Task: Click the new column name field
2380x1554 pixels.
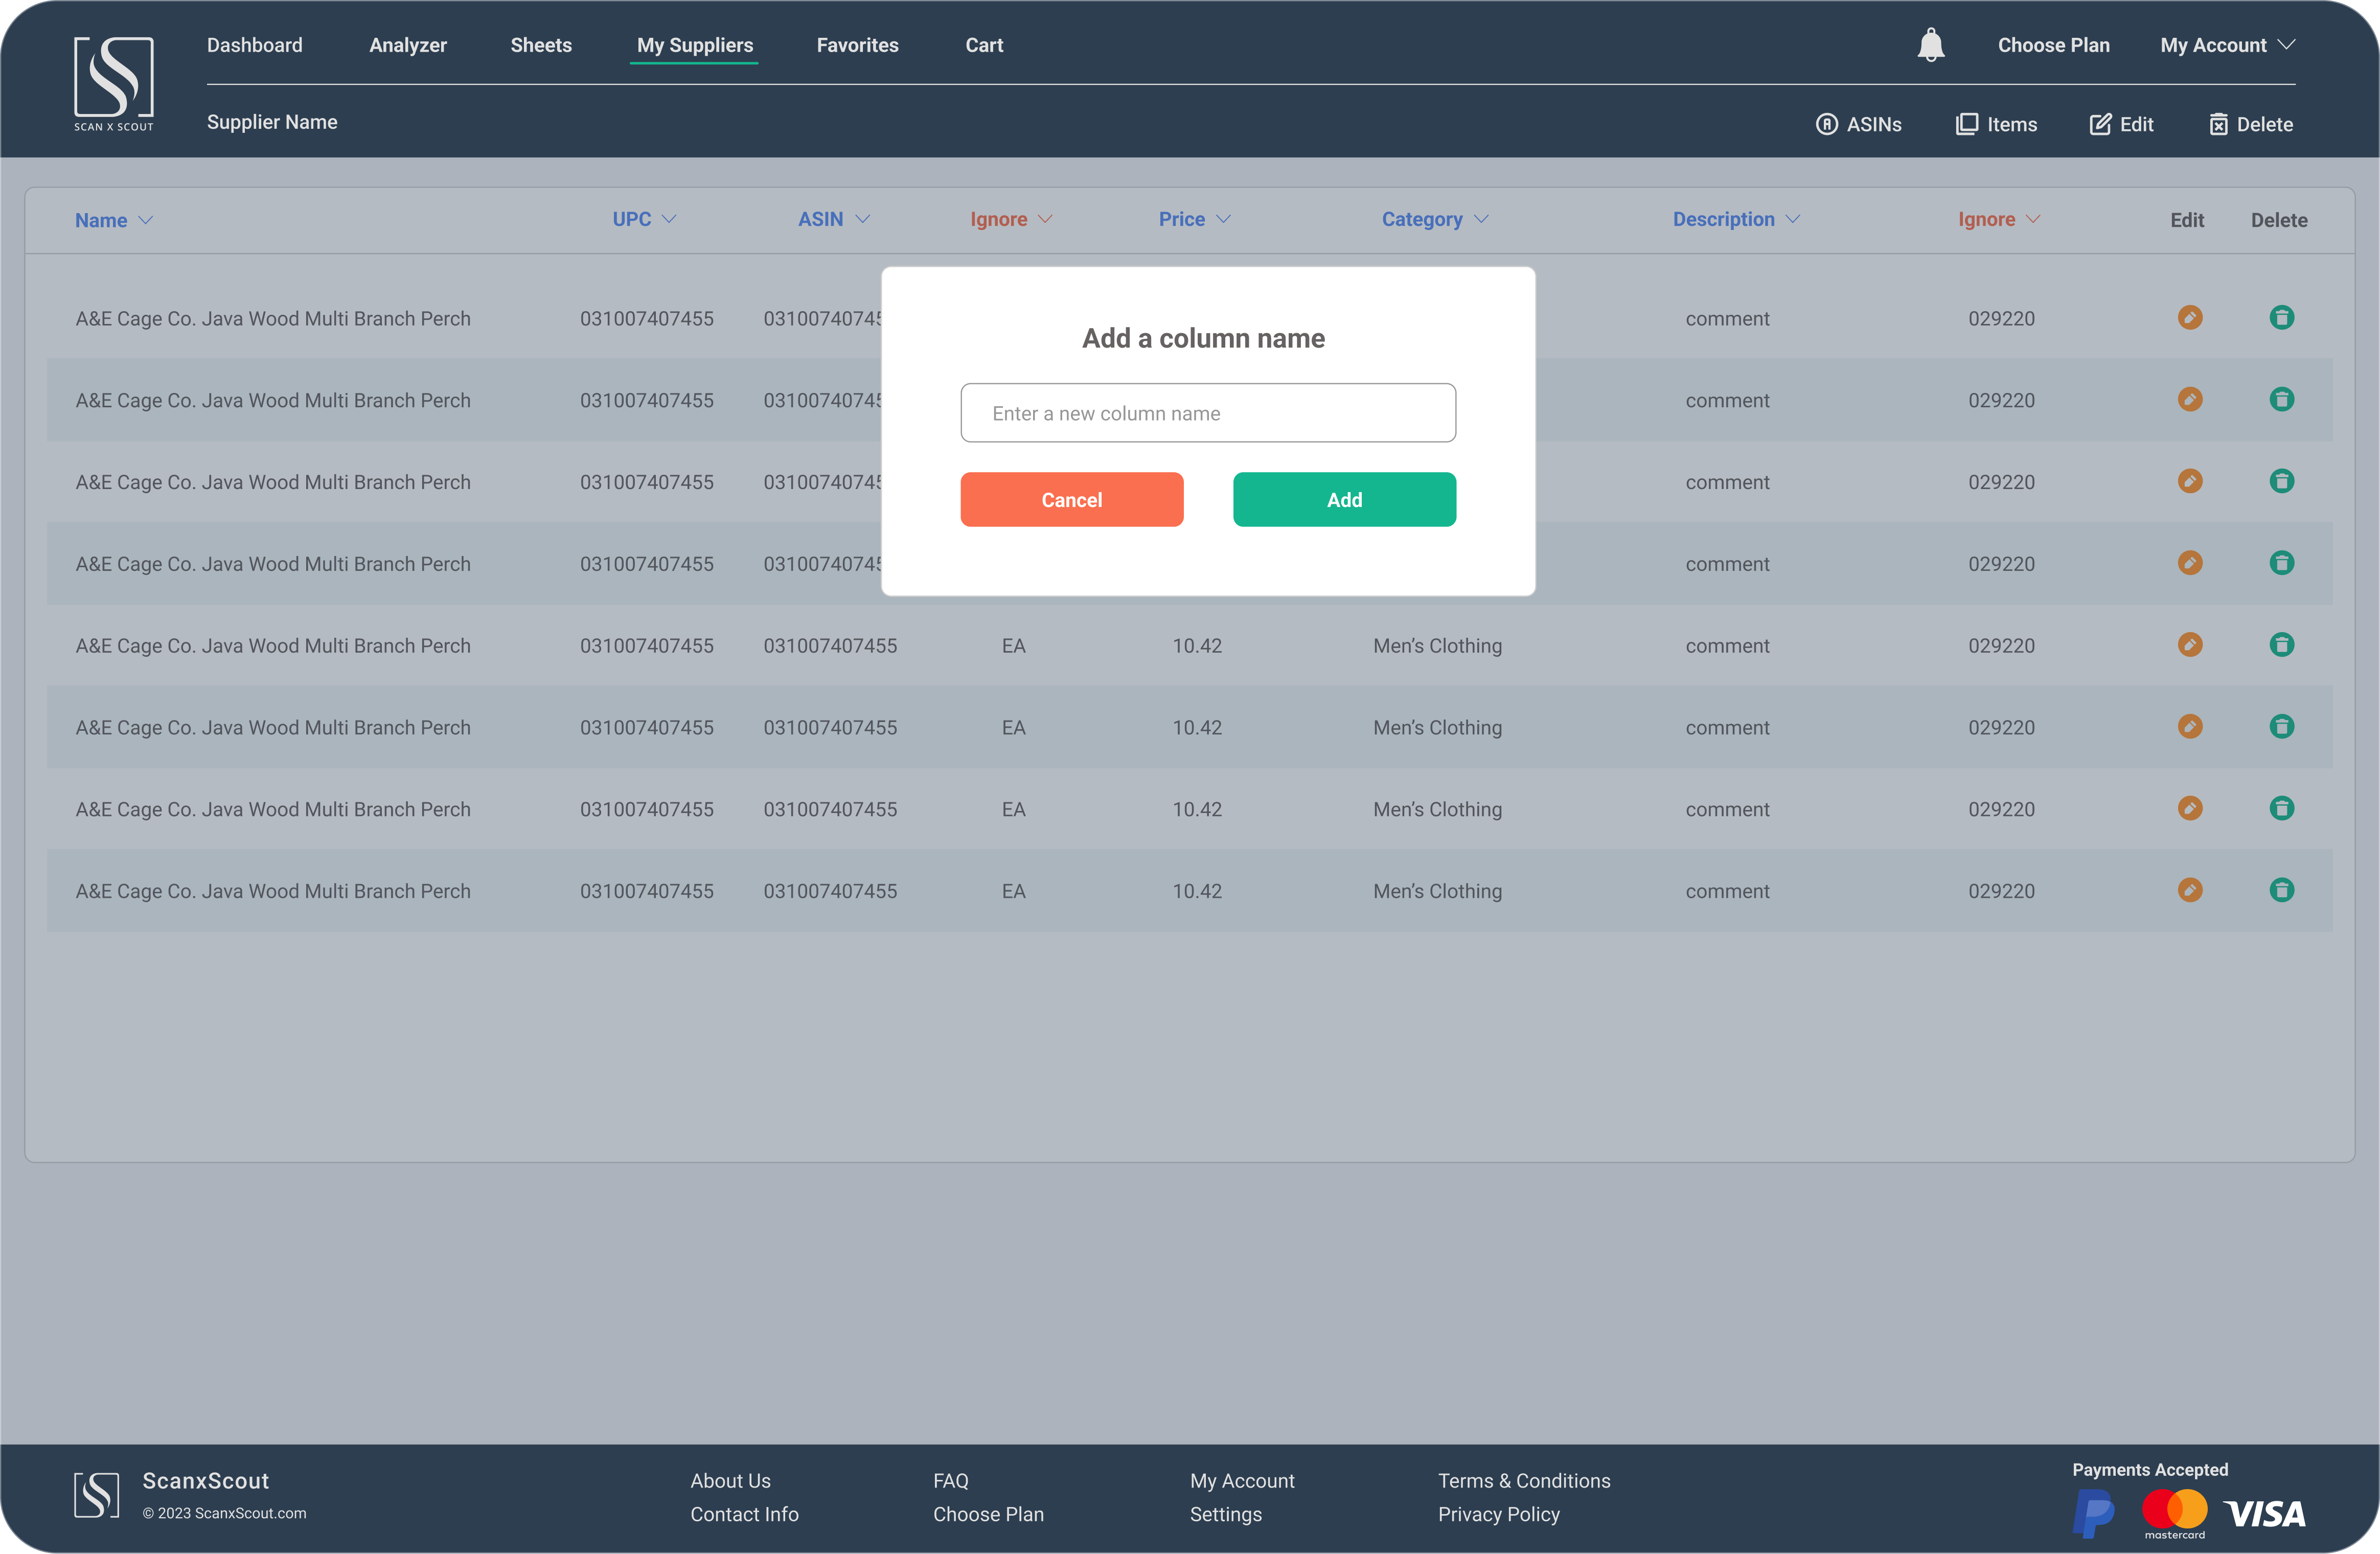Action: click(1208, 413)
